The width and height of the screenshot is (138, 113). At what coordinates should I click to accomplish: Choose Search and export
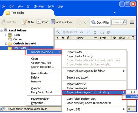78,78
